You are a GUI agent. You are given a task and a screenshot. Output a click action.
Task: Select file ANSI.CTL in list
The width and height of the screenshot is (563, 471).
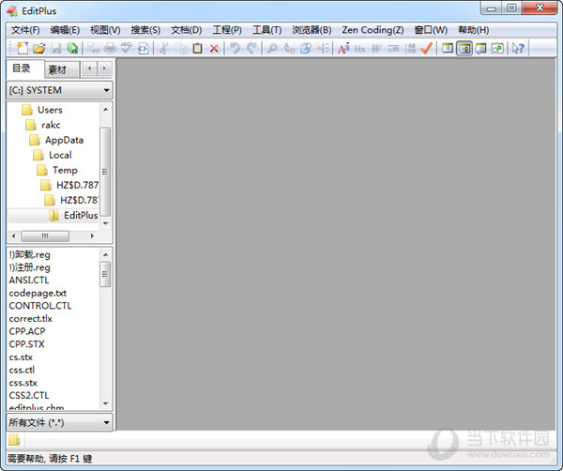click(x=29, y=280)
